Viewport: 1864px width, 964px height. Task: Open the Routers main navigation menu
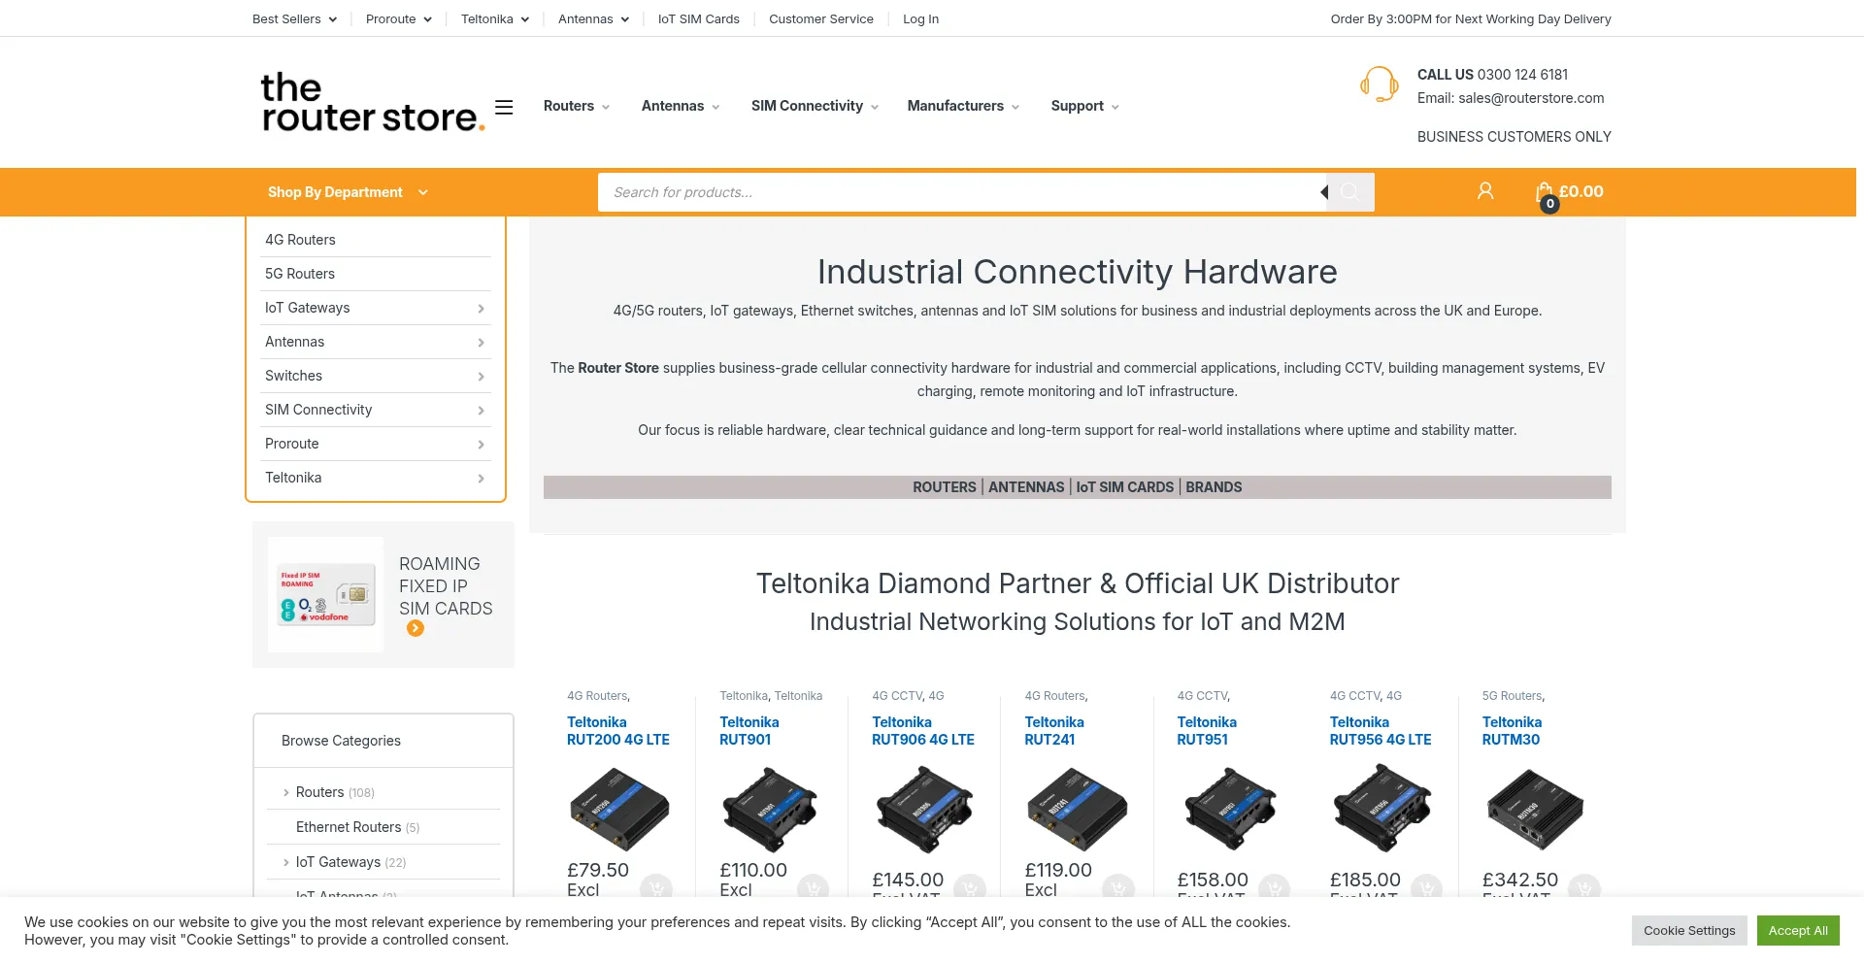(x=577, y=106)
